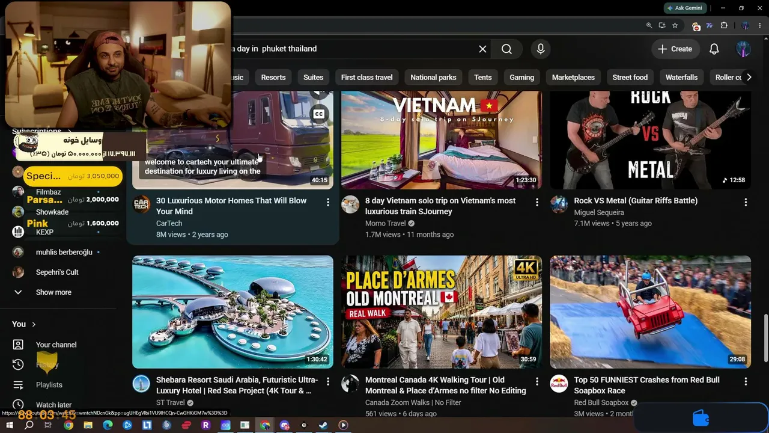Image resolution: width=769 pixels, height=433 pixels.
Task: Open 'Rock VS Metal (Guitar Riffs Battle)' title
Action: [636, 201]
